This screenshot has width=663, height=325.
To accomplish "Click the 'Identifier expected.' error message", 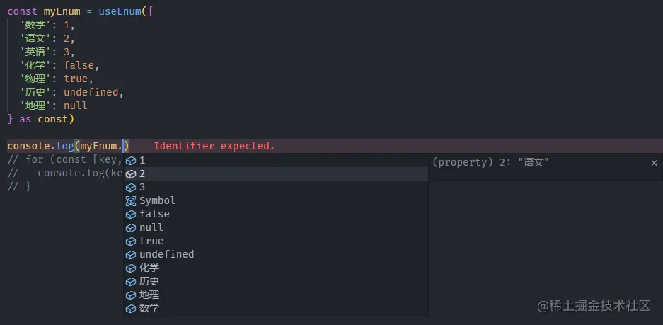I will click(214, 146).
